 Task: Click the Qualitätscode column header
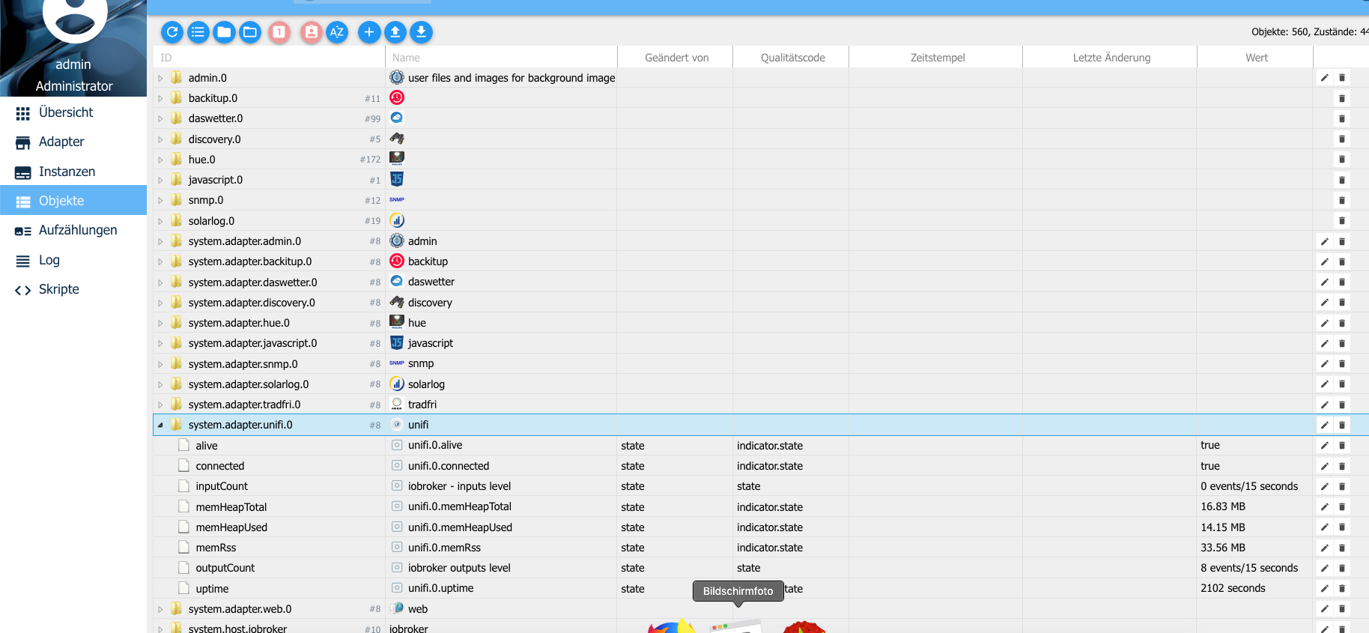[792, 58]
